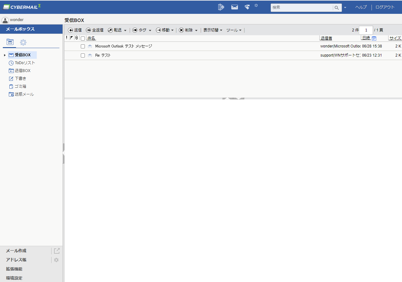Click the attachment paperclip column header
The image size is (402, 282).
coord(76,38)
